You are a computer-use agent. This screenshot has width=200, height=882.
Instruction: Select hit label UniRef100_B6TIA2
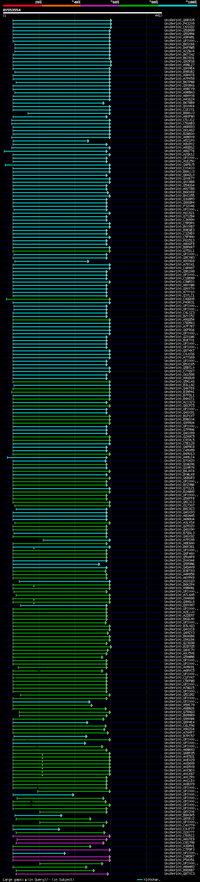(179, 55)
